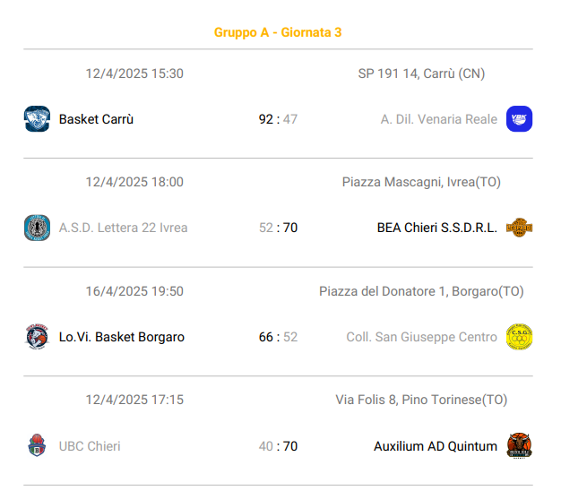Screen dimensions: 561x491
Task: Select the A.S.D. Lettera 22 Ivrea crest
Action: [x=37, y=228]
